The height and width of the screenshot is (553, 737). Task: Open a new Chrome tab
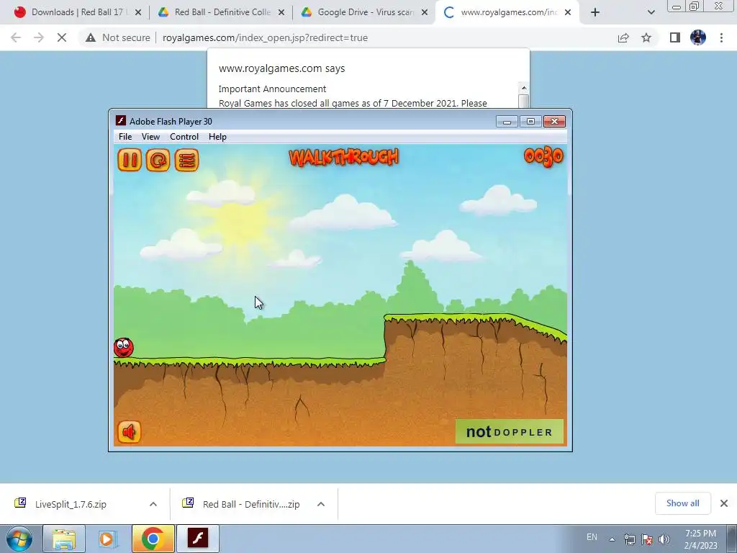pos(595,13)
